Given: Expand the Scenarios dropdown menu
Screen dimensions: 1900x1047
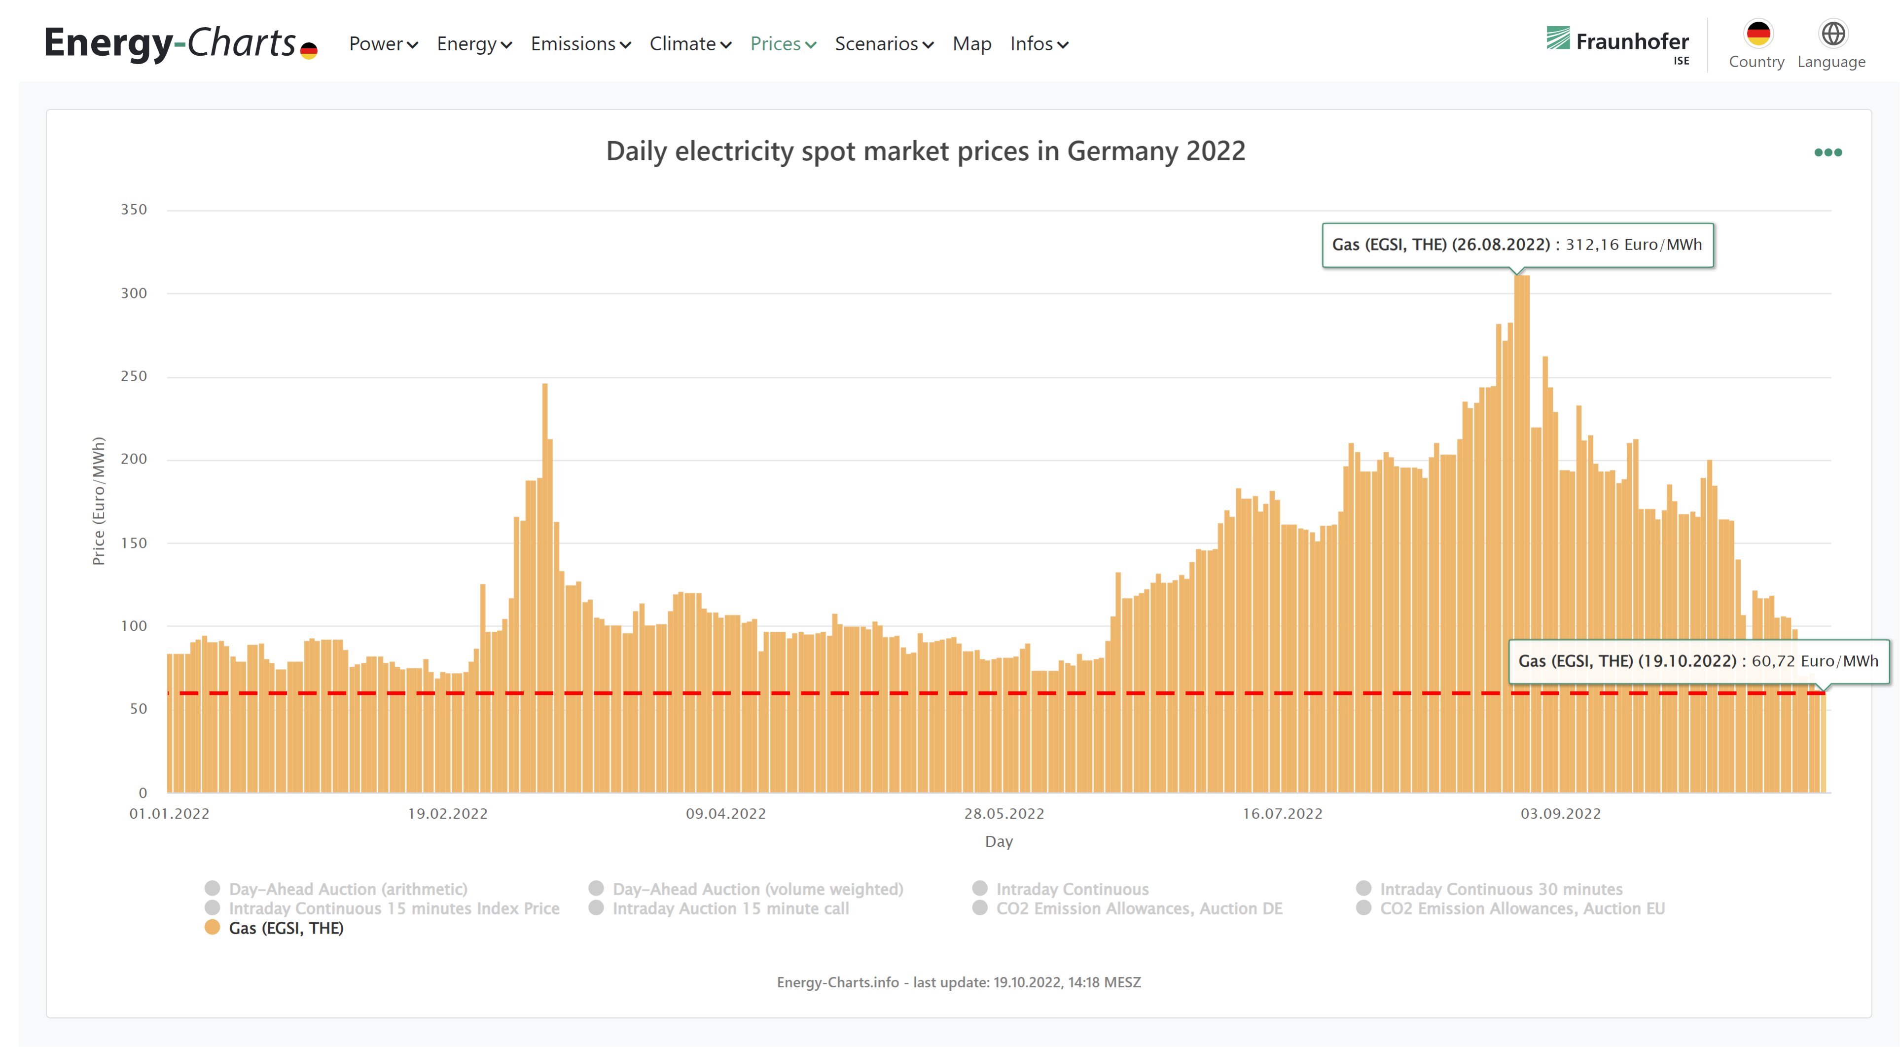Looking at the screenshot, I should tap(884, 44).
